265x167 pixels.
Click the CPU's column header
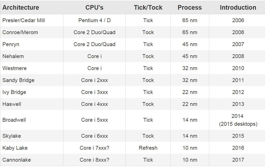[94, 8]
